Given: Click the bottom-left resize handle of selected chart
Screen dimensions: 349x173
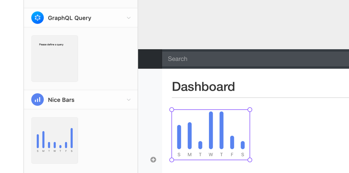Looking at the screenshot, I should pyautogui.click(x=172, y=160).
